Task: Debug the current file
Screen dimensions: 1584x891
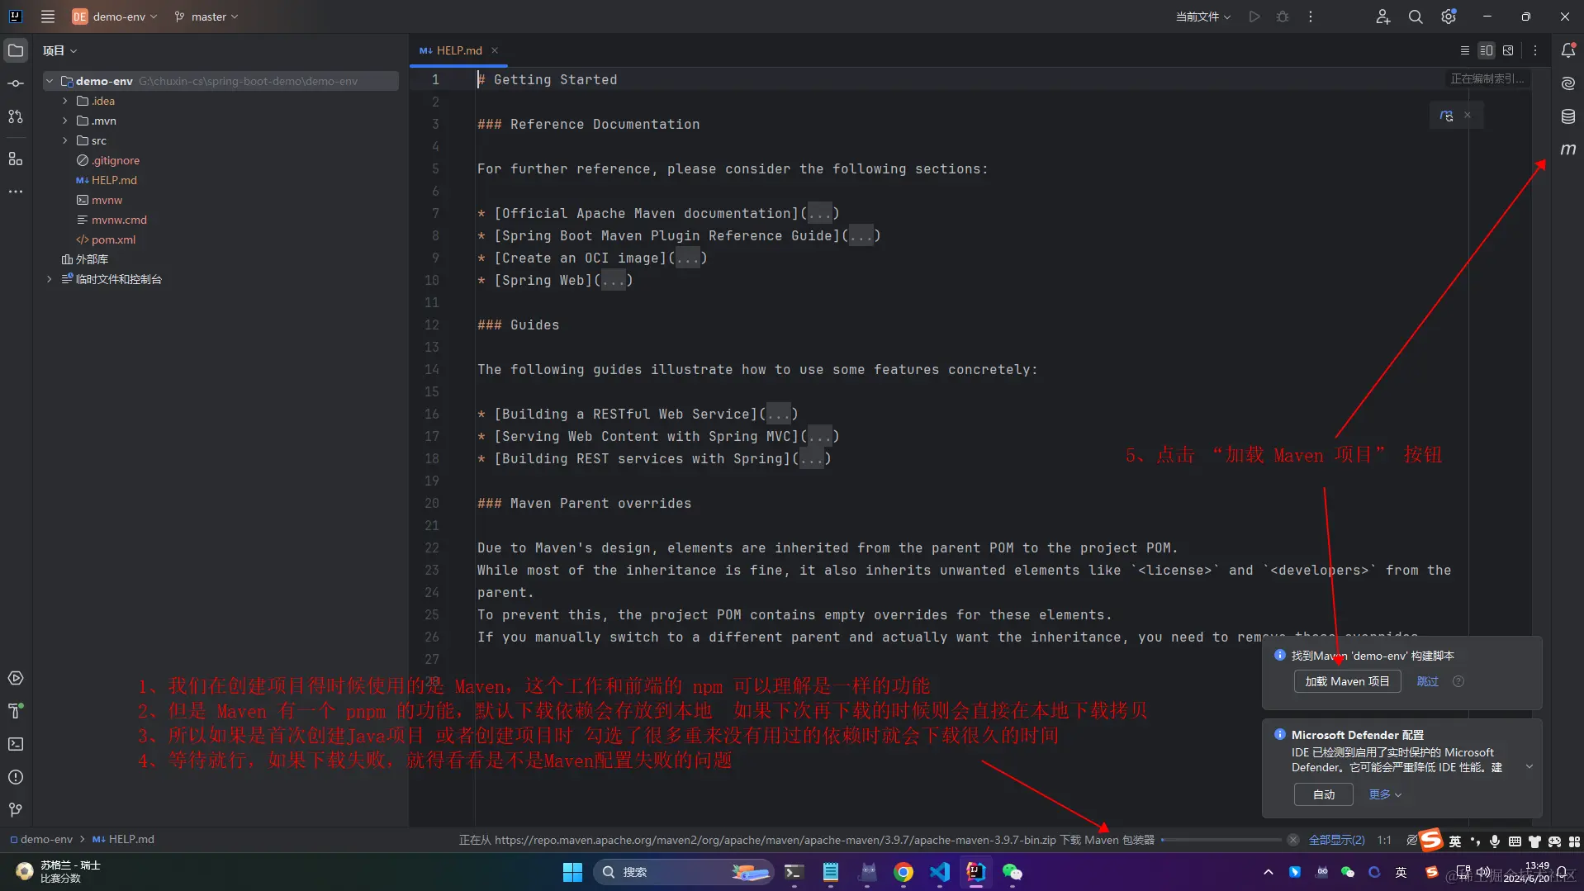Action: (1283, 17)
